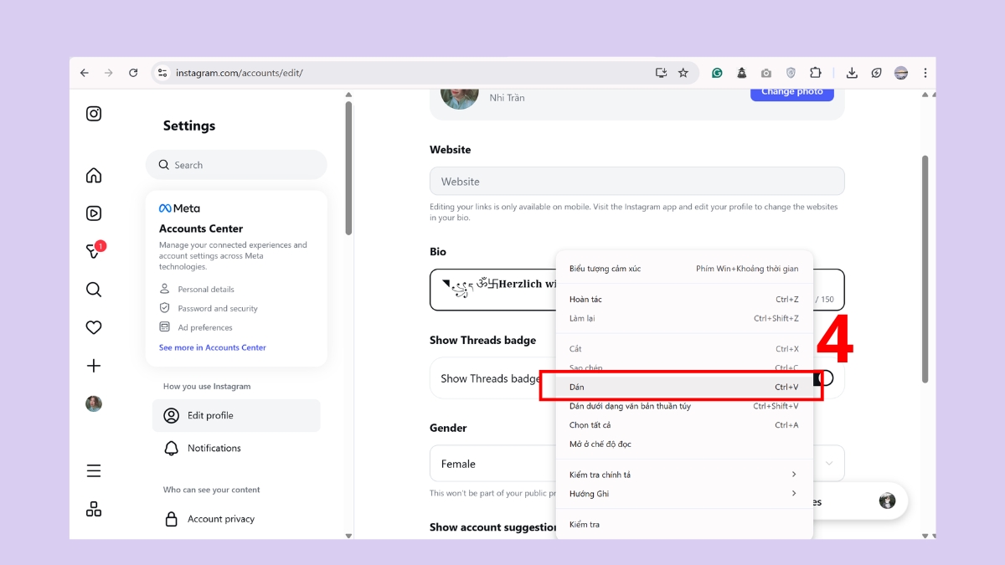This screenshot has height=565, width=1005.
Task: Click the Settings search field
Action: coord(236,165)
